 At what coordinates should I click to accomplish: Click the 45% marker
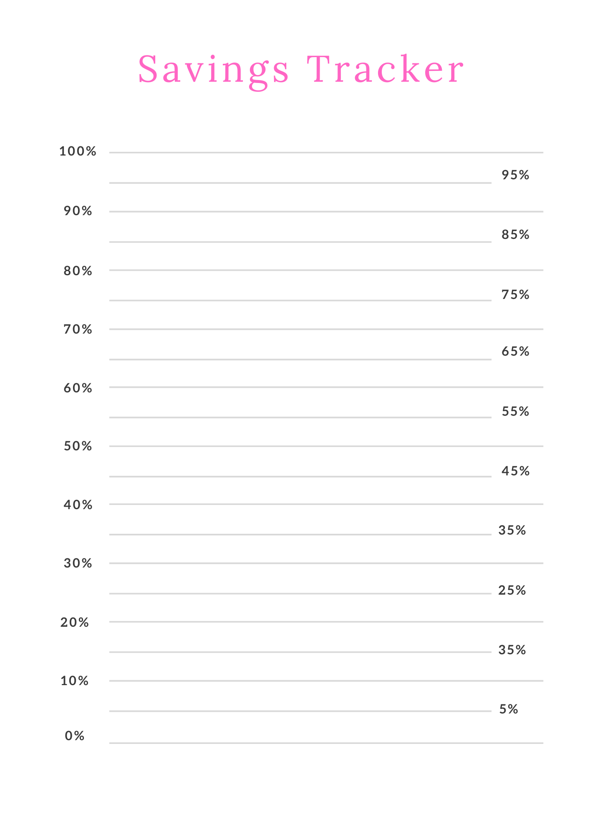[515, 471]
